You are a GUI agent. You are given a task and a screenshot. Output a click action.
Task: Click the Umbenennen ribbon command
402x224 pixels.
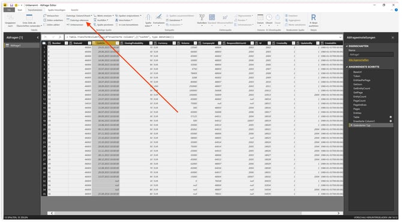pos(75,25)
